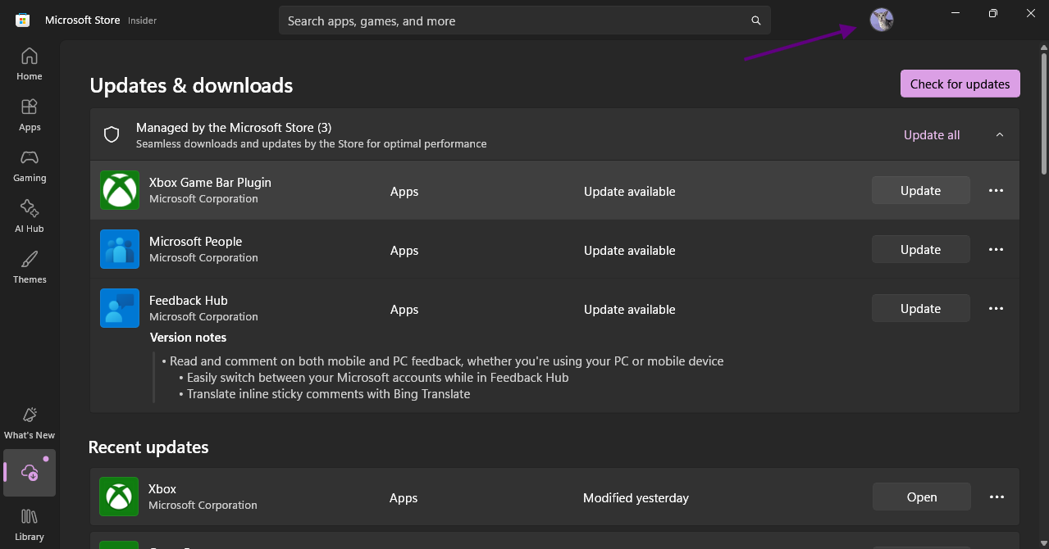Open the Home section in sidebar
The height and width of the screenshot is (549, 1049).
(x=30, y=64)
